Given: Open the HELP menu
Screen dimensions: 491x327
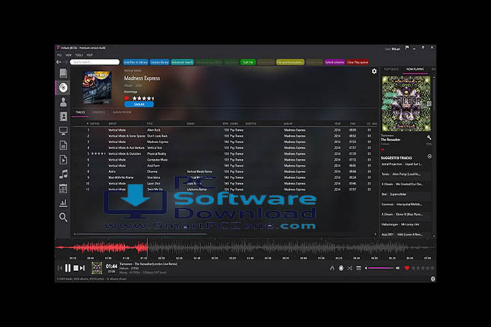Looking at the screenshot, I should (89, 54).
